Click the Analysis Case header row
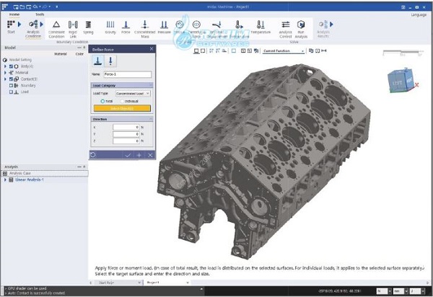 tap(45, 173)
